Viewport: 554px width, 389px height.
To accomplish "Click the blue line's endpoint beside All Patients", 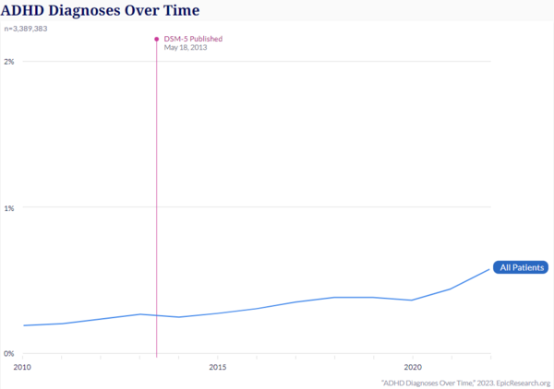I will (x=489, y=269).
